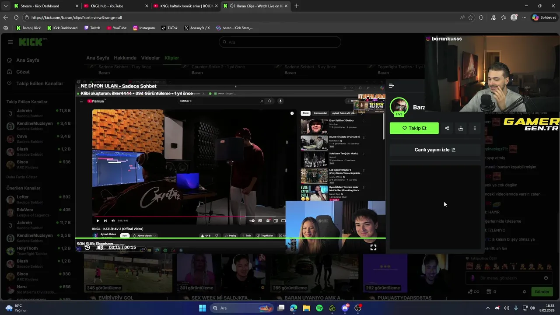The height and width of the screenshot is (315, 560).
Task: Focus the Kick search field labeled Ara
Action: [x=280, y=42]
